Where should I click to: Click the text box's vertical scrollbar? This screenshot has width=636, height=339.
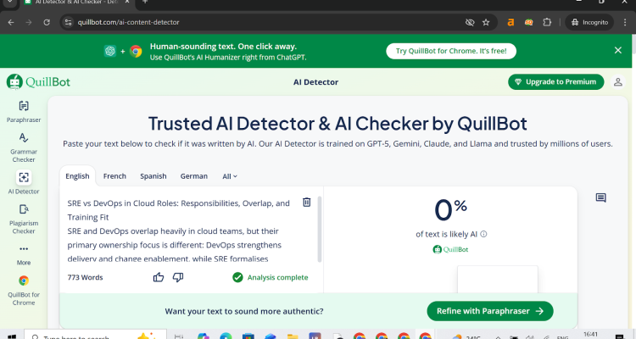pyautogui.click(x=319, y=229)
